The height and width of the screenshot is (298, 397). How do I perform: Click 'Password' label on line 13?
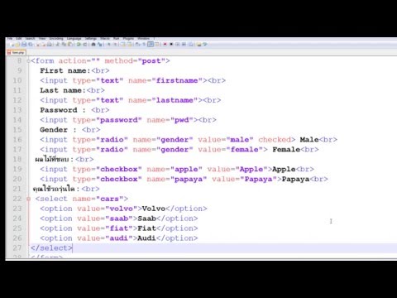pos(59,110)
